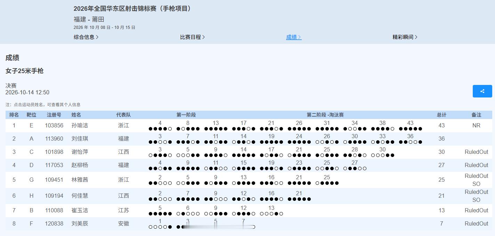Open athlete profile for 赵柳杨
The height and width of the screenshot is (236, 495).
click(80, 165)
